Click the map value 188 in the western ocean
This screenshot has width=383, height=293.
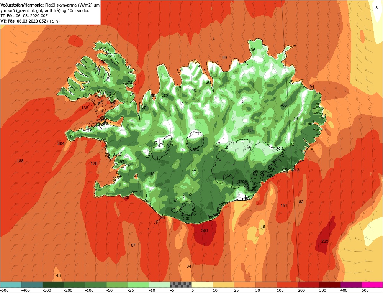click(x=20, y=161)
